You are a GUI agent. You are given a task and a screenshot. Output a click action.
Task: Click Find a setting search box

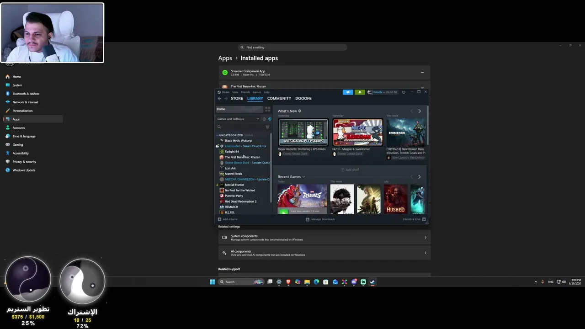pos(292,48)
